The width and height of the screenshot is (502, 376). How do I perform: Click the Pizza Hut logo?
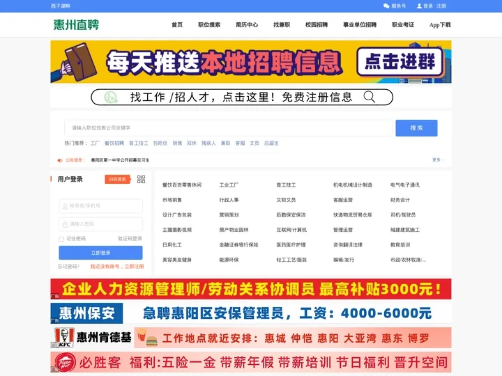(65, 363)
